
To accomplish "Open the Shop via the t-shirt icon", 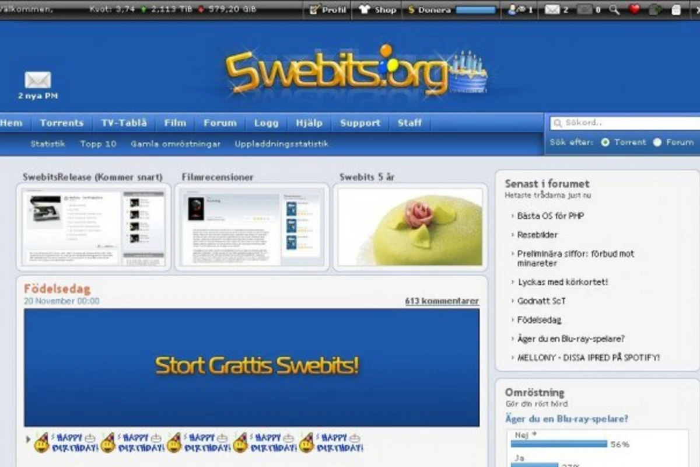I will coord(365,9).
